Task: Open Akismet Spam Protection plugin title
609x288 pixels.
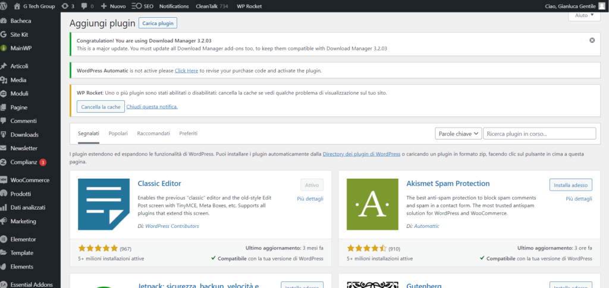Action: tap(448, 183)
